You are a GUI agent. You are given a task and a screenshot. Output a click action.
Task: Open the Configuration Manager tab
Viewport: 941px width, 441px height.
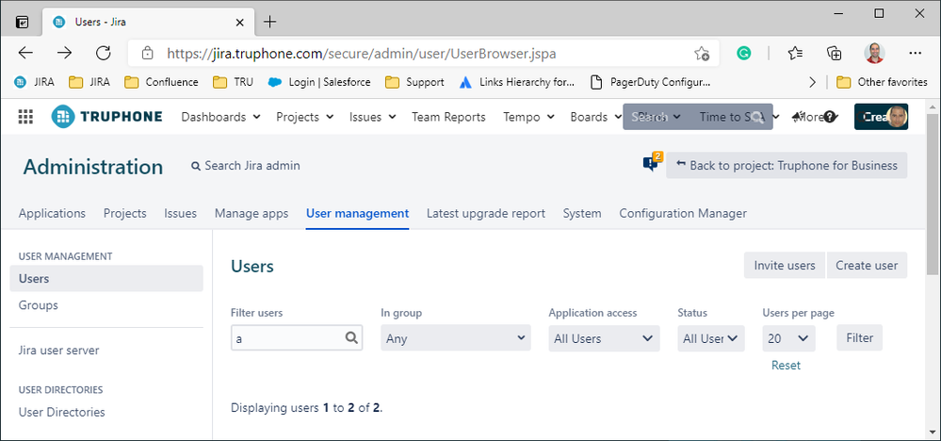(x=683, y=213)
